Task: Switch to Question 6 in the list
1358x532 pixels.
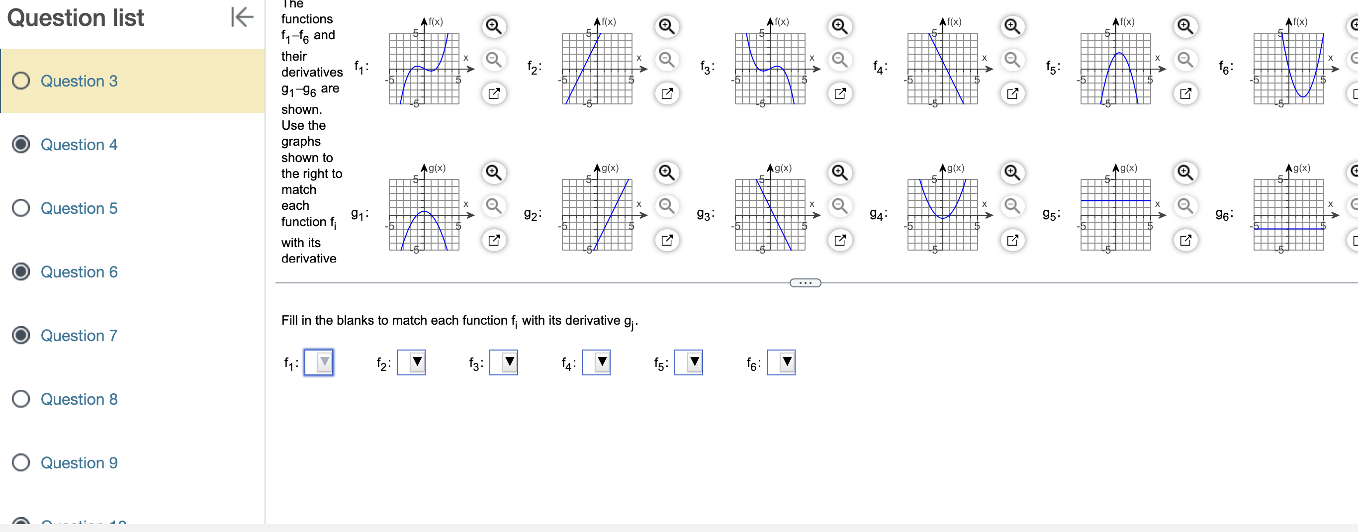Action: pos(79,271)
